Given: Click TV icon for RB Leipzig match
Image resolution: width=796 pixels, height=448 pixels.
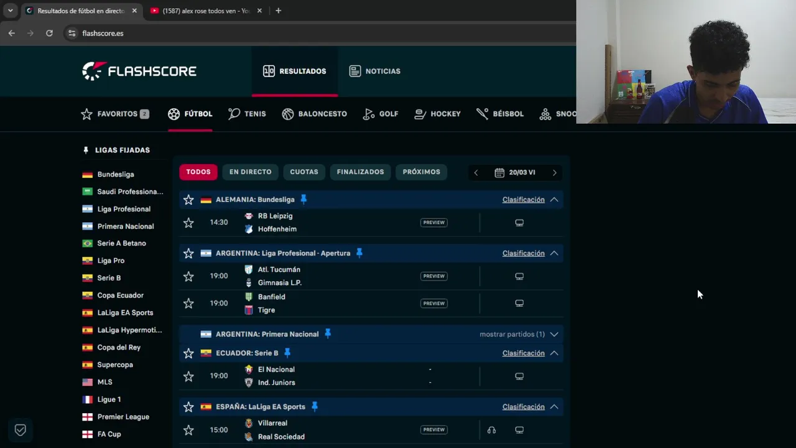Looking at the screenshot, I should (519, 222).
